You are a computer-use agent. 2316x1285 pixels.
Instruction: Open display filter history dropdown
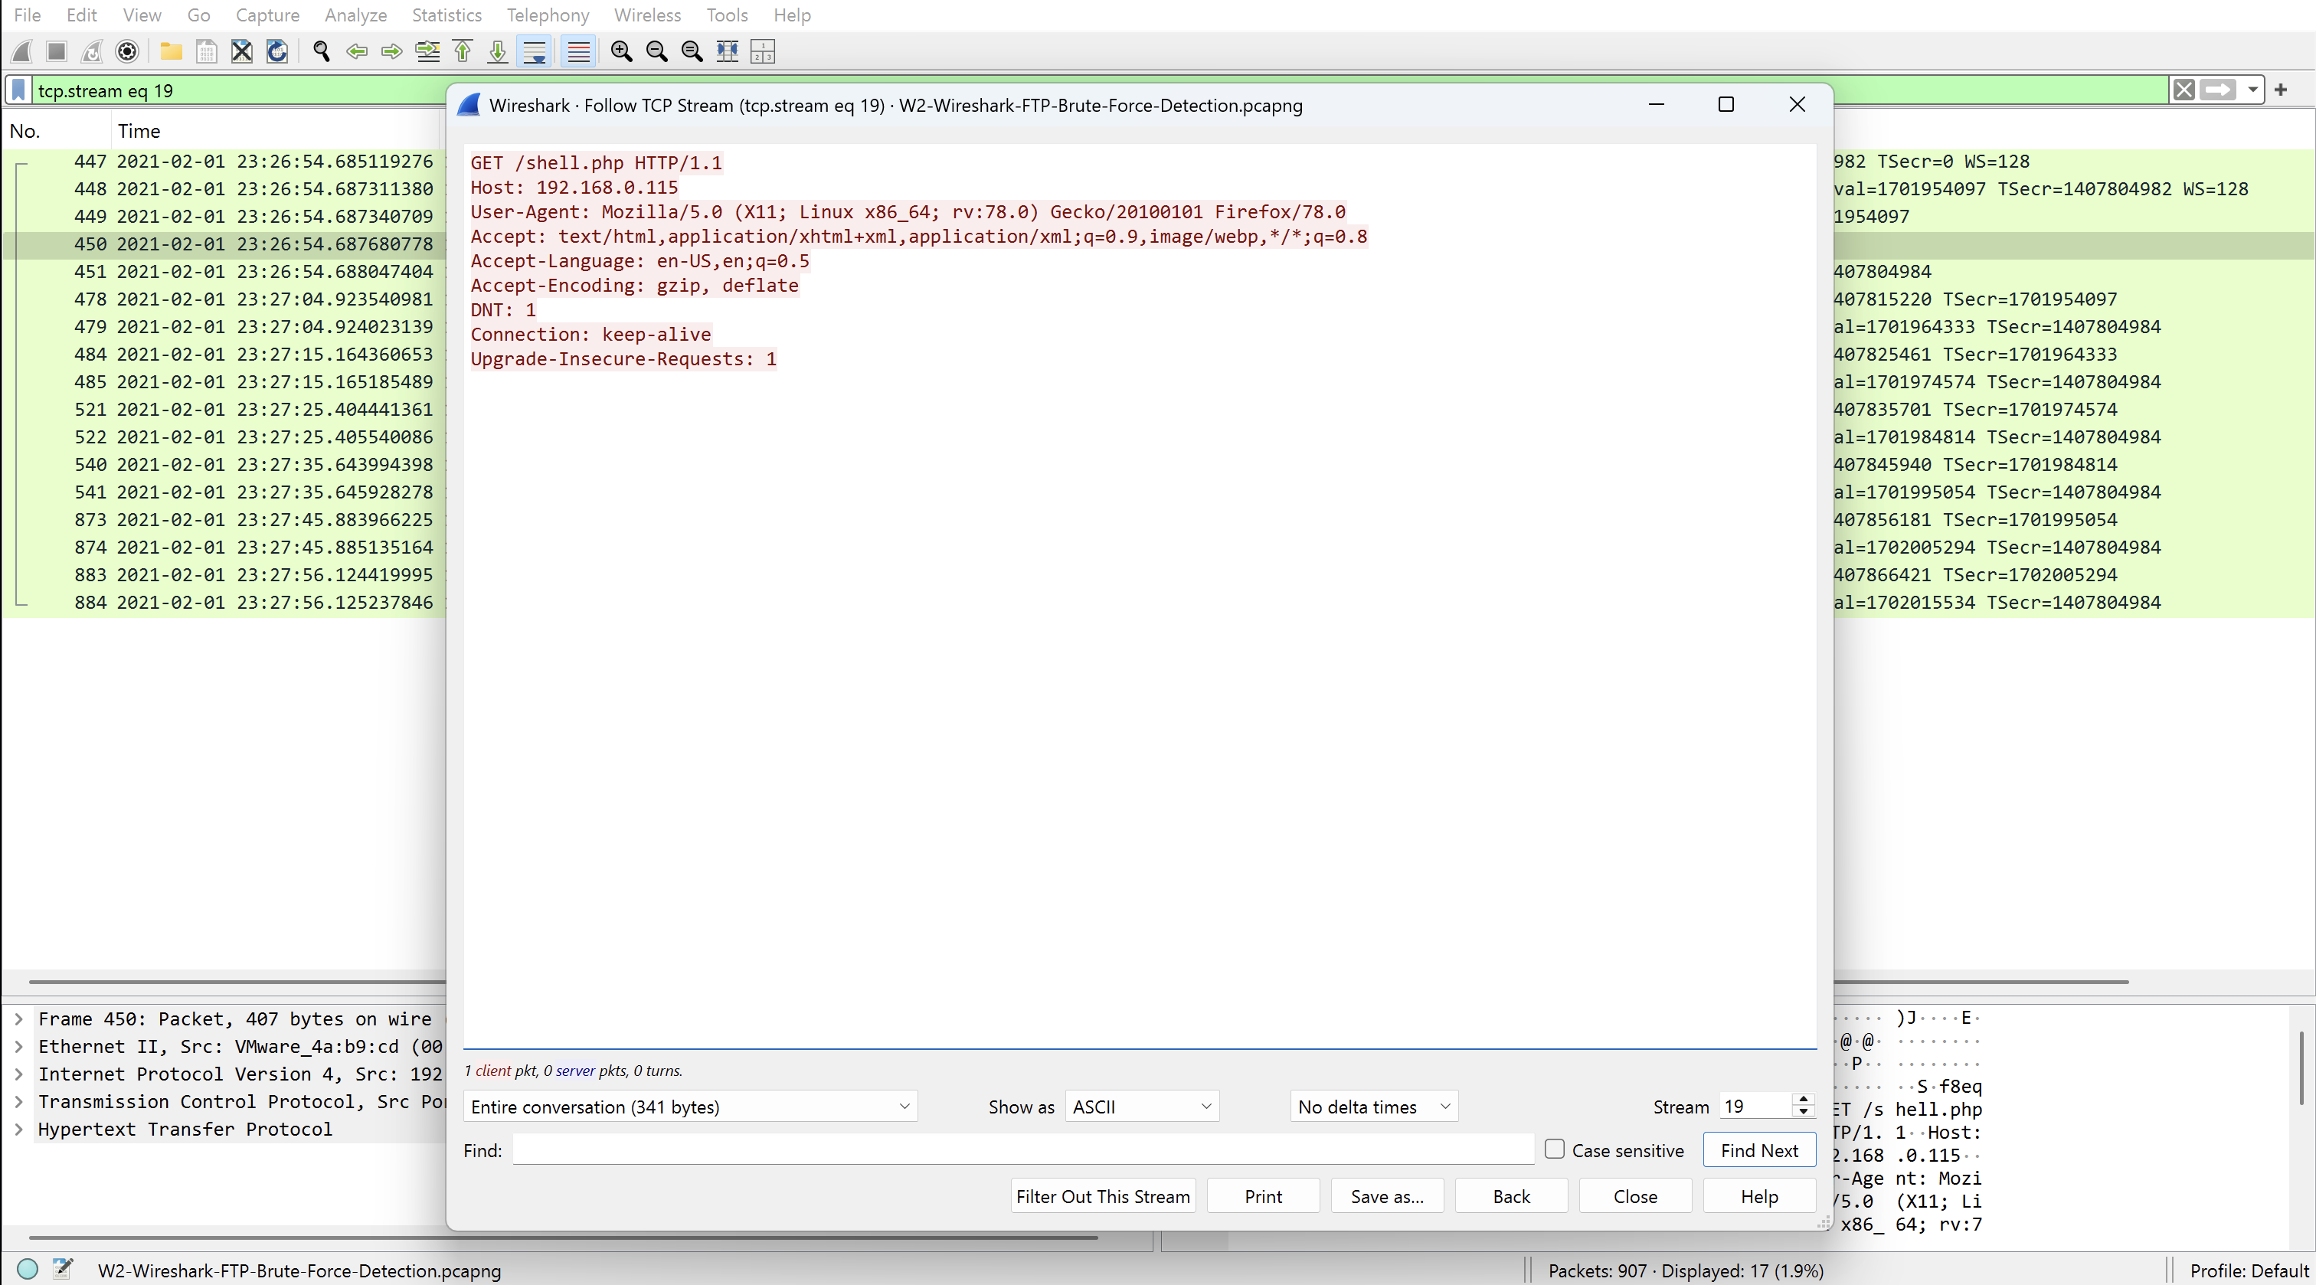2252,90
